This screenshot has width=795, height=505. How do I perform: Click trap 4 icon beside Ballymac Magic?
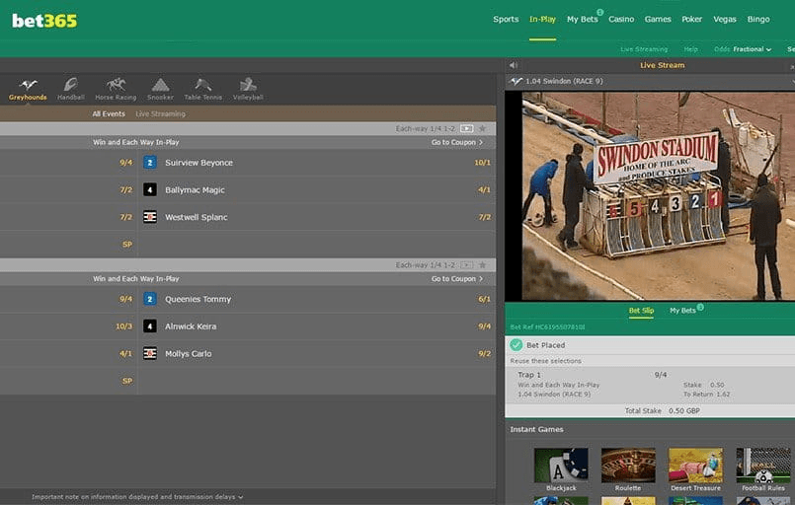point(149,190)
